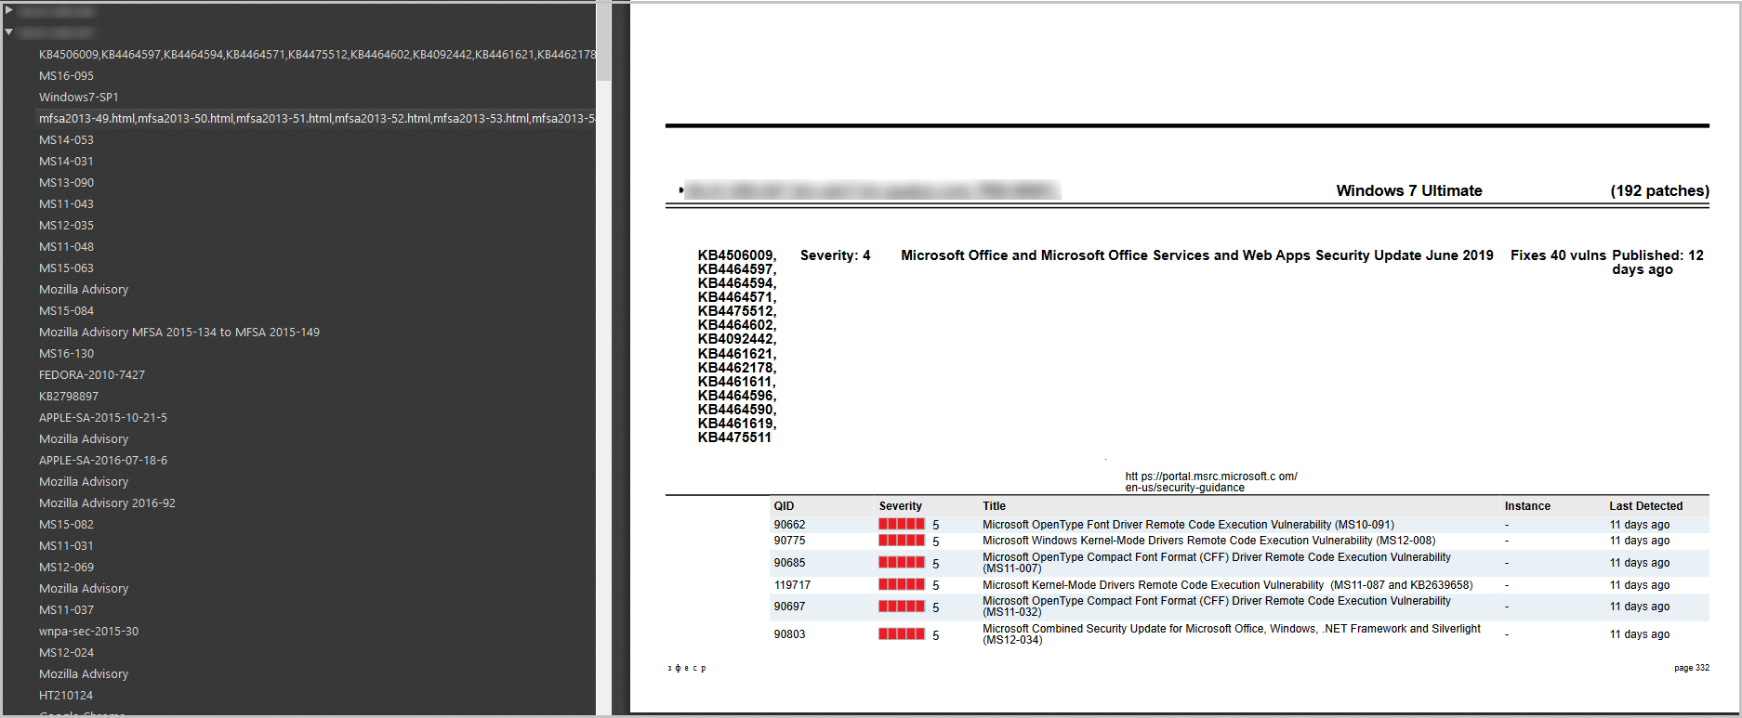This screenshot has width=1742, height=718.
Task: Open the MS11-031 bookmark
Action: 66,546
